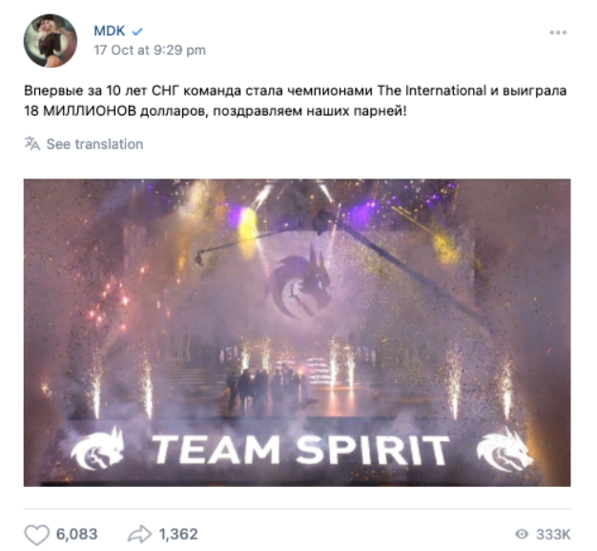Click the right dragon logo beside TEAM SPIRIT
This screenshot has height=551, width=597.
pos(504,450)
